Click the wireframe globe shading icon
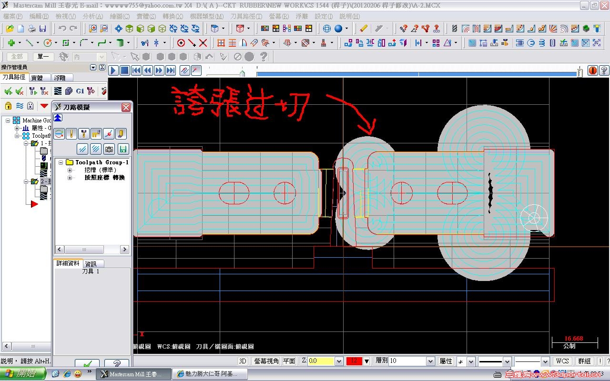 coord(327,29)
